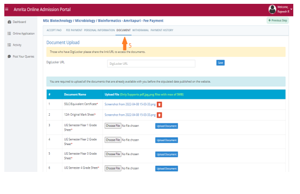
Task: Upload Document for UG Year 2 Grade Sheet
Action: click(166, 140)
